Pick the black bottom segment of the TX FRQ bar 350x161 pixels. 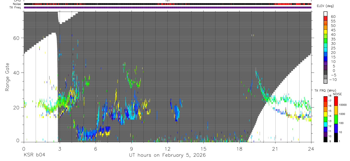(x=325, y=139)
